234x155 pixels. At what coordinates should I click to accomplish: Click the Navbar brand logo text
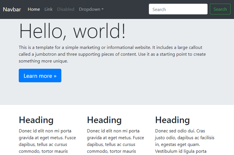point(12,9)
